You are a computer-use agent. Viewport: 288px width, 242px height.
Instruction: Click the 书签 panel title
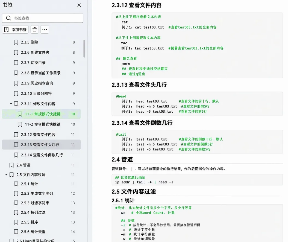[x=8, y=5]
